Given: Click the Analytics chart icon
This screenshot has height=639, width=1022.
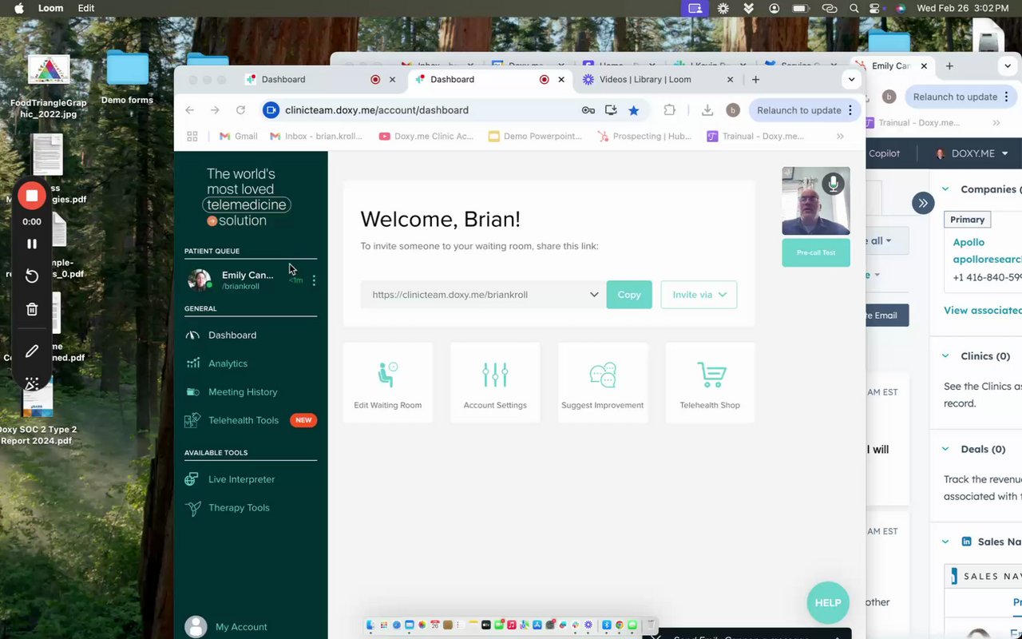Looking at the screenshot, I should click(x=192, y=363).
